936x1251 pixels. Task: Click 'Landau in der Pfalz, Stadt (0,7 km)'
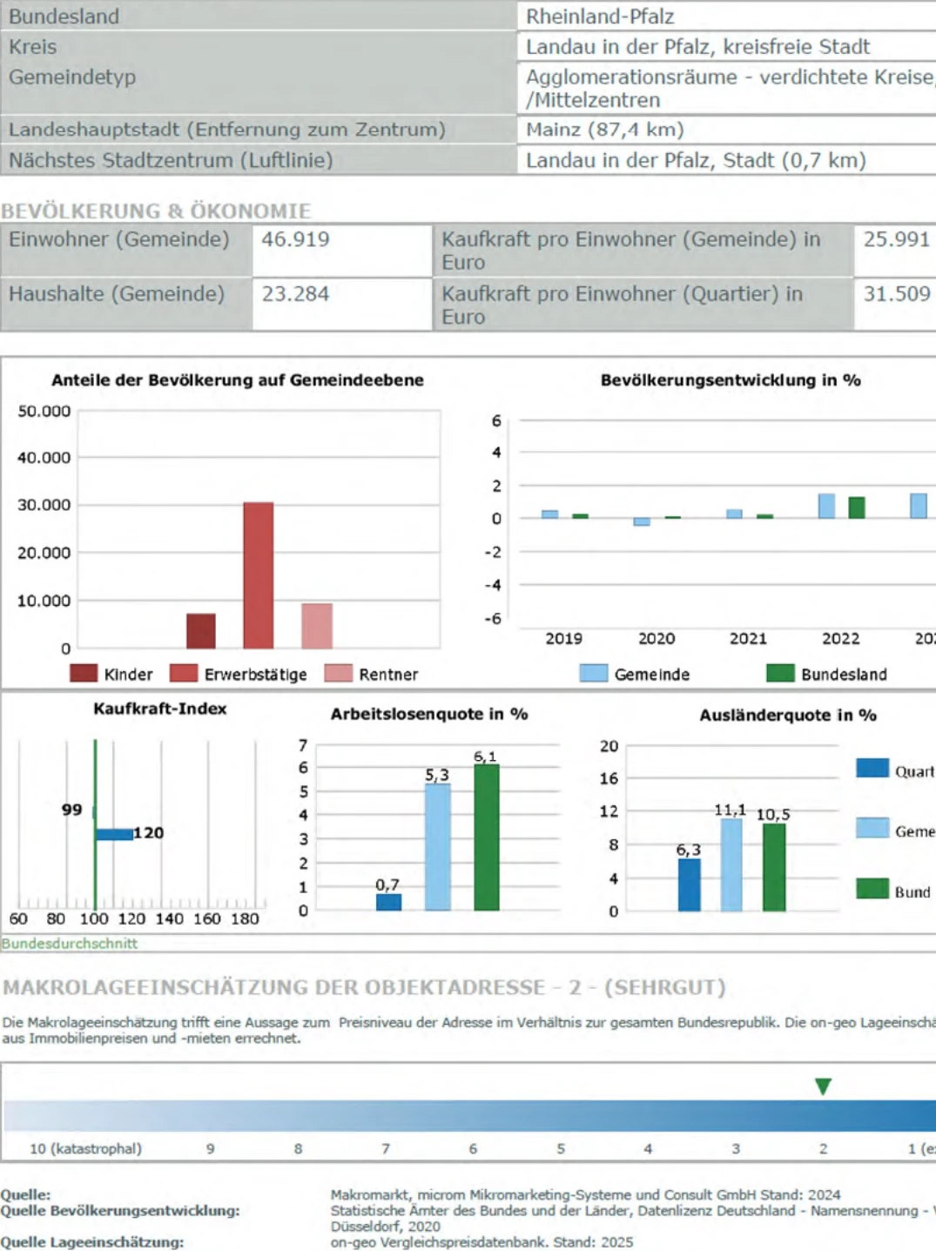point(696,160)
